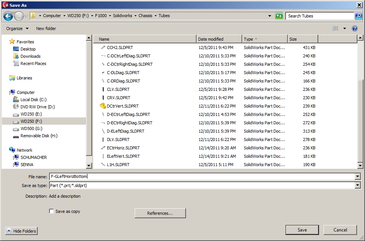The image size is (365, 241).
Task: Open the Organize menu
Action: pyautogui.click(x=17, y=29)
